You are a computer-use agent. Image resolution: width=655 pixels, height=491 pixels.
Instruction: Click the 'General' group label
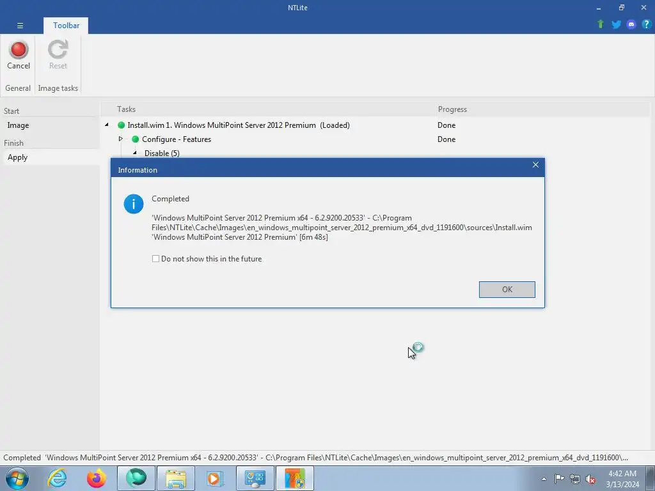(x=18, y=88)
